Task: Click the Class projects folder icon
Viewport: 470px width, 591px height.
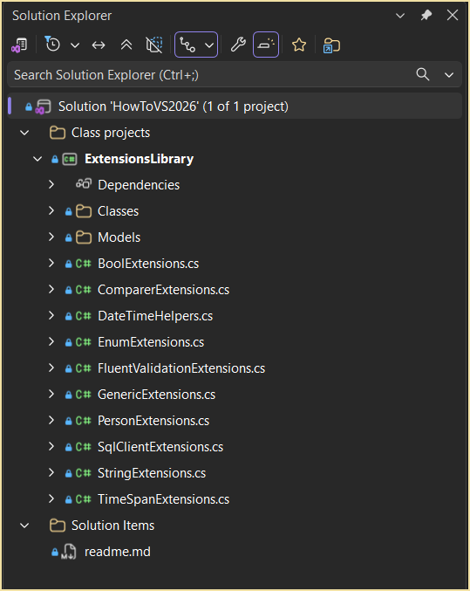Action: coord(58,133)
